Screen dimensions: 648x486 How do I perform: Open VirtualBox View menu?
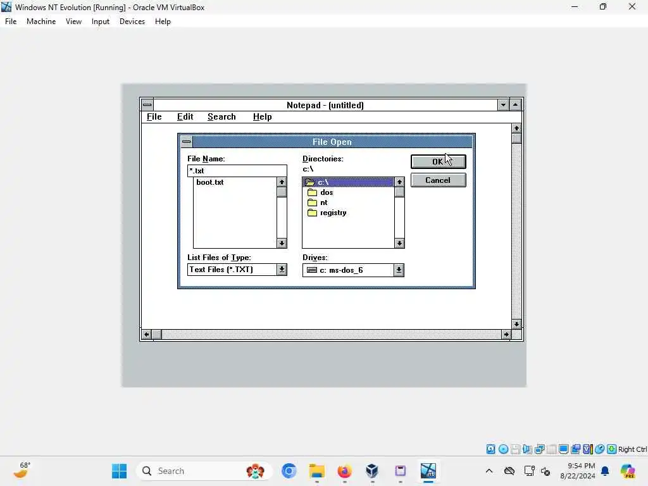73,22
